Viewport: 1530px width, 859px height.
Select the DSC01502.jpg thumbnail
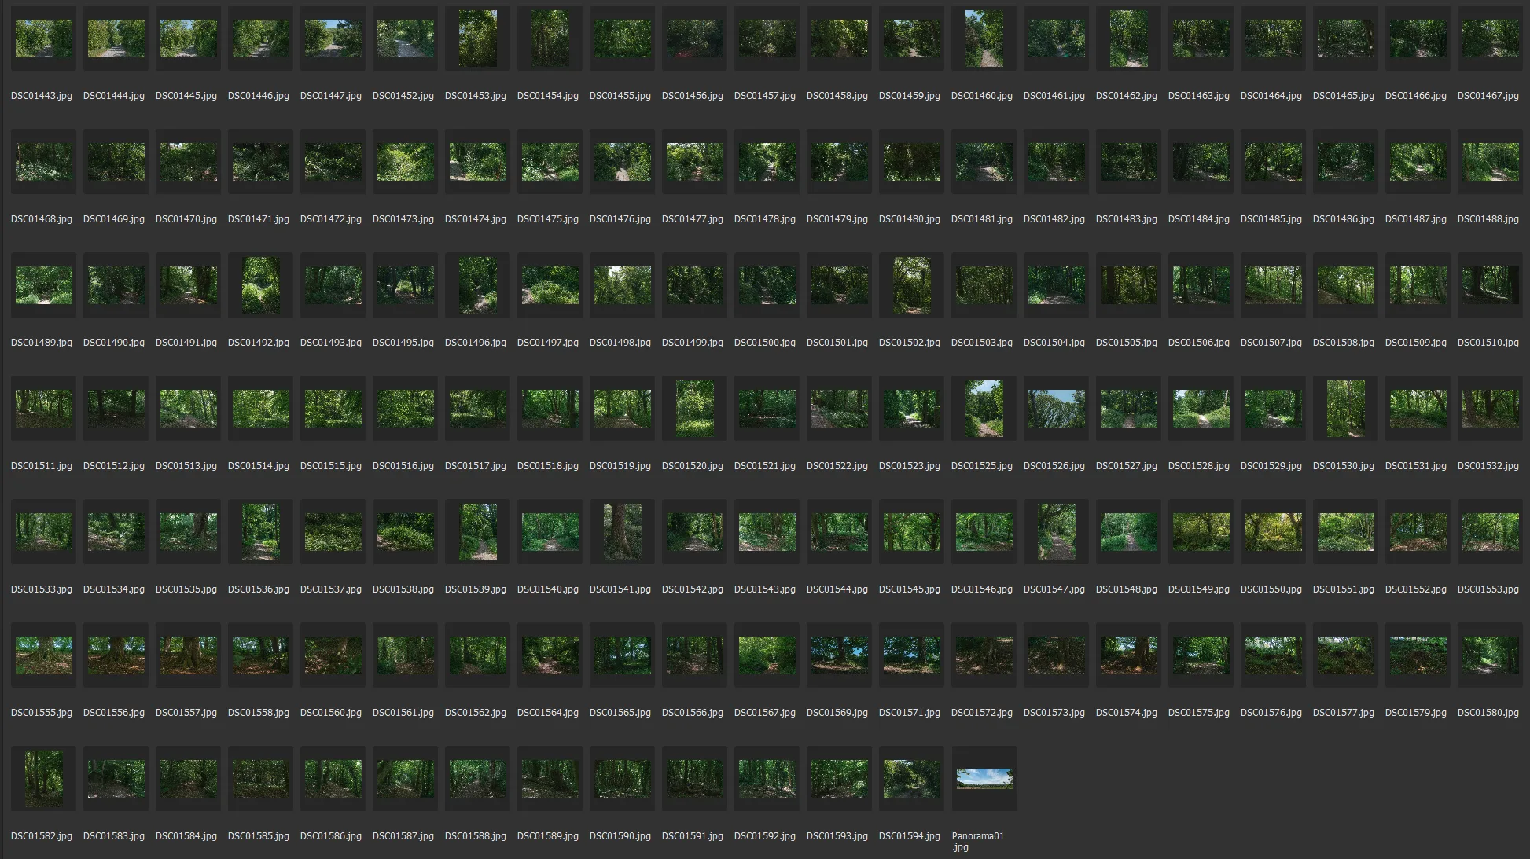[911, 285]
